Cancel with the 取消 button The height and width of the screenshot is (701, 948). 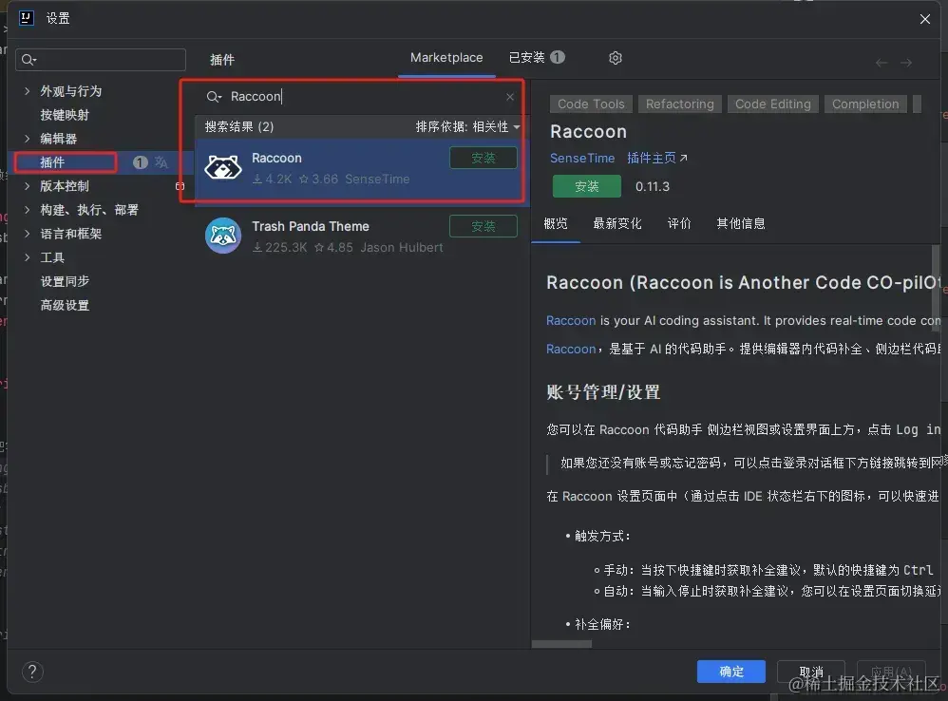811,672
